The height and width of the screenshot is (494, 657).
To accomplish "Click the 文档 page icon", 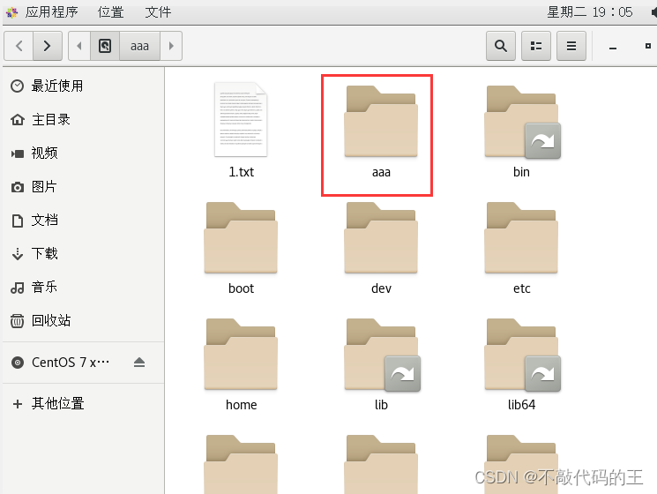I will click(17, 221).
